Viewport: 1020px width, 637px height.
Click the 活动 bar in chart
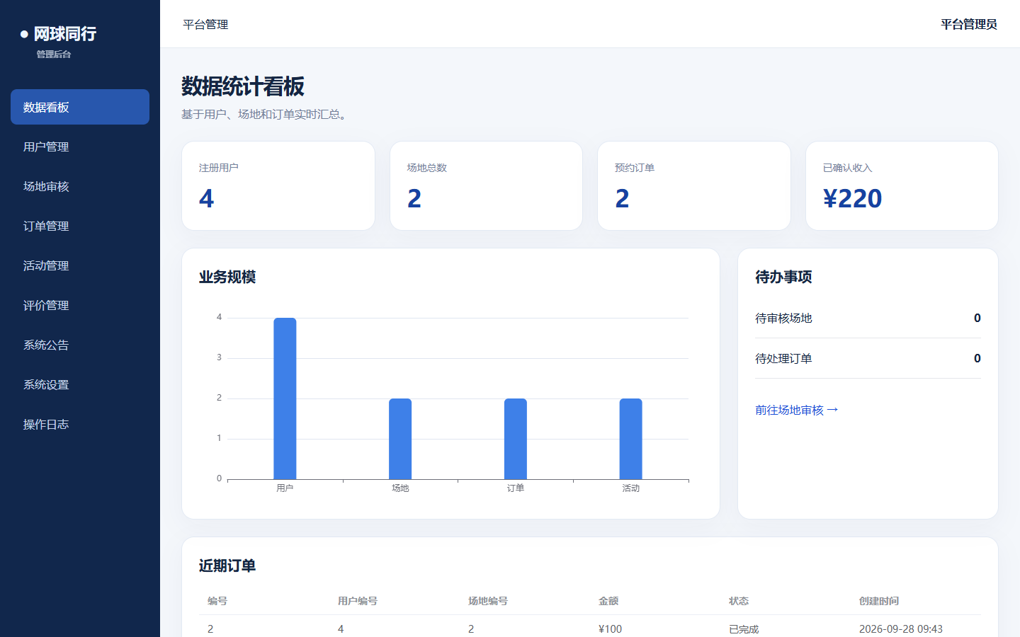click(x=630, y=439)
